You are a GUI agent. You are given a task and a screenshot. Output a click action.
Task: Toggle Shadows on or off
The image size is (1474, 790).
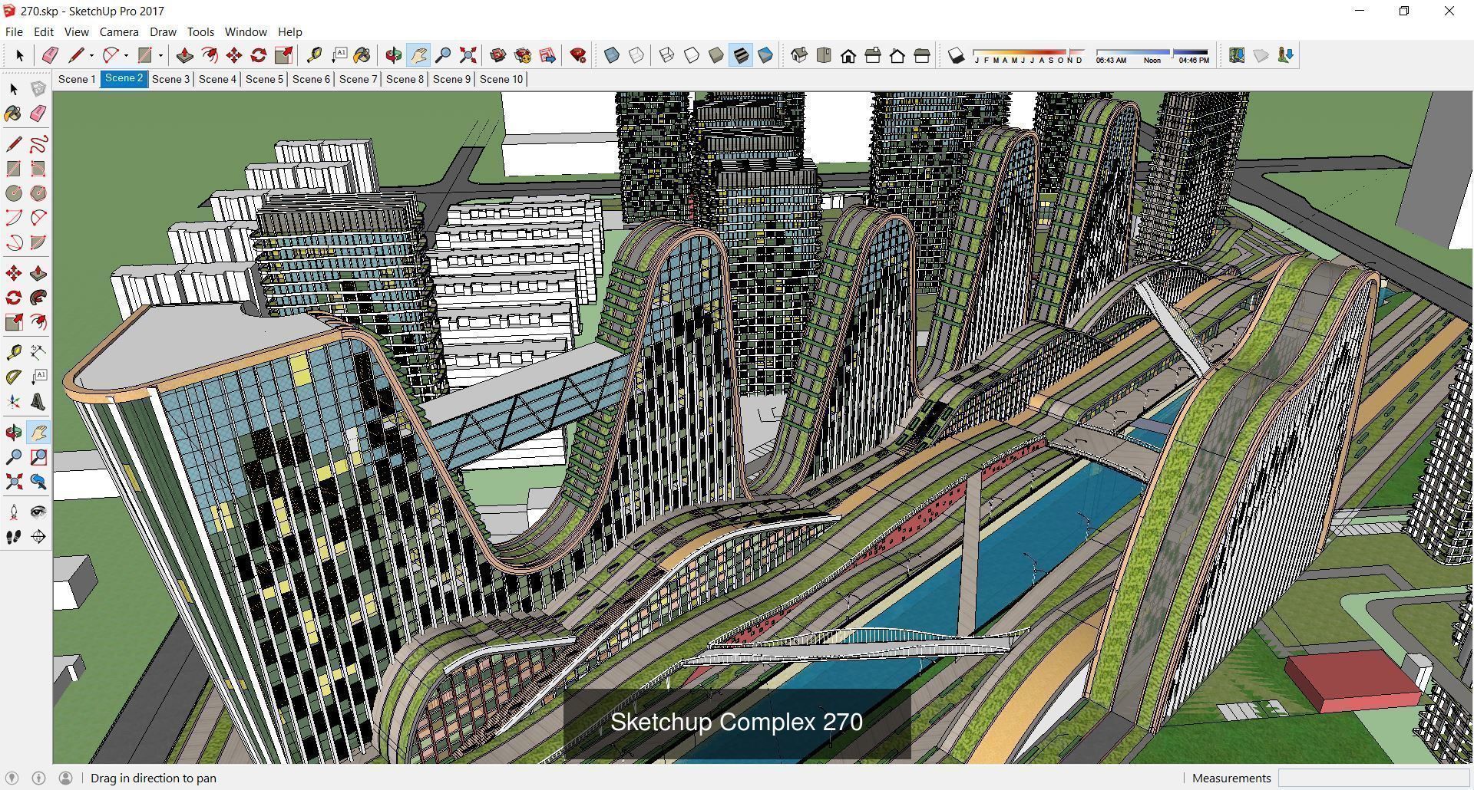956,55
